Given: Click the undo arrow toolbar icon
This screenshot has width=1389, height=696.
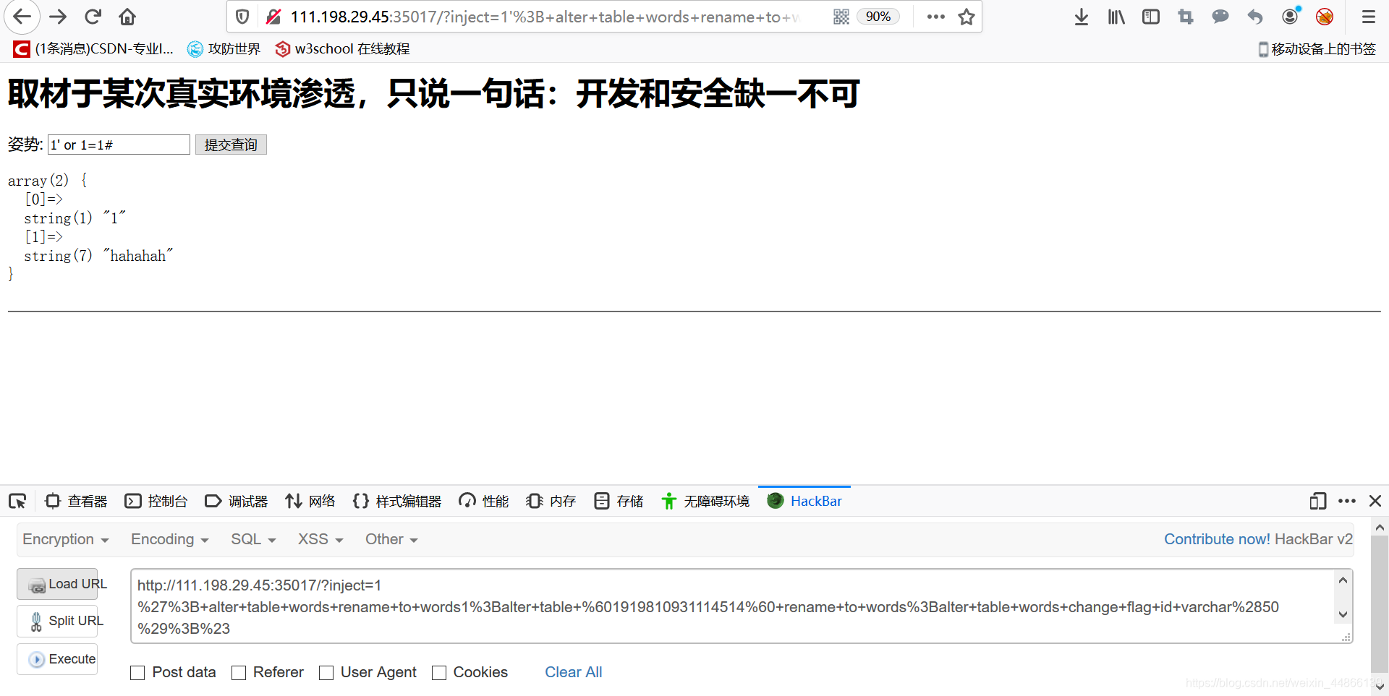Looking at the screenshot, I should tap(1255, 17).
